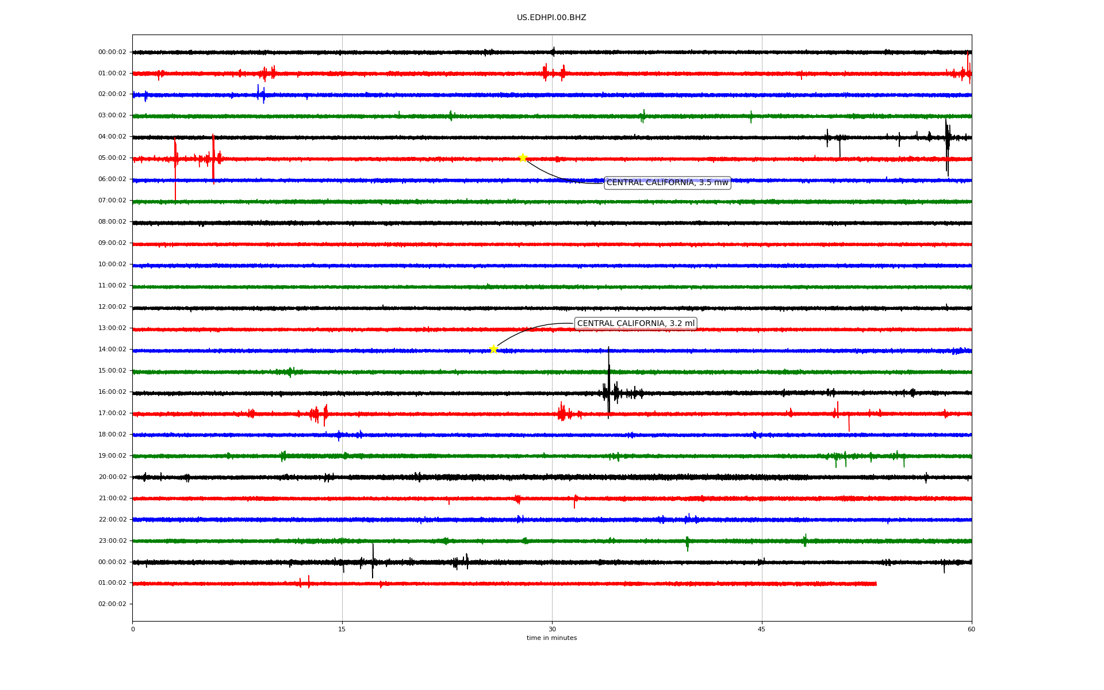Viewport: 1104px width, 690px height.
Task: Click the US.EDHPI.00.BHZ plot title
Action: [x=551, y=18]
